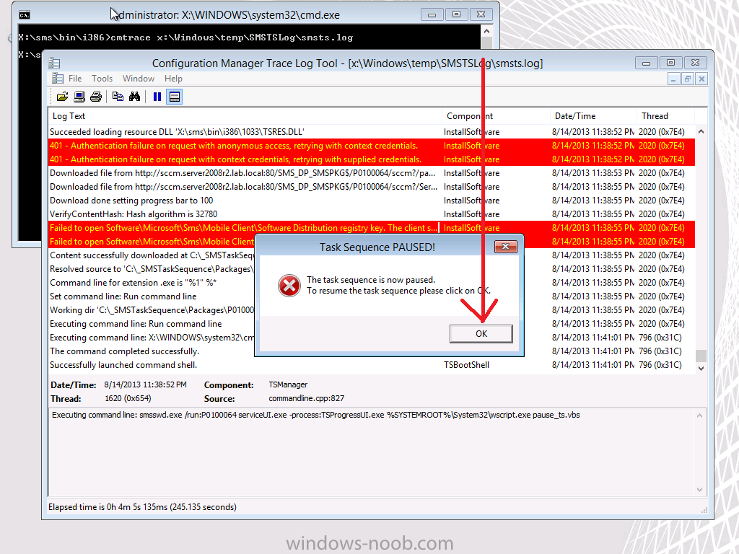Click the Pause toolbar icon
This screenshot has width=739, height=554.
(x=157, y=97)
